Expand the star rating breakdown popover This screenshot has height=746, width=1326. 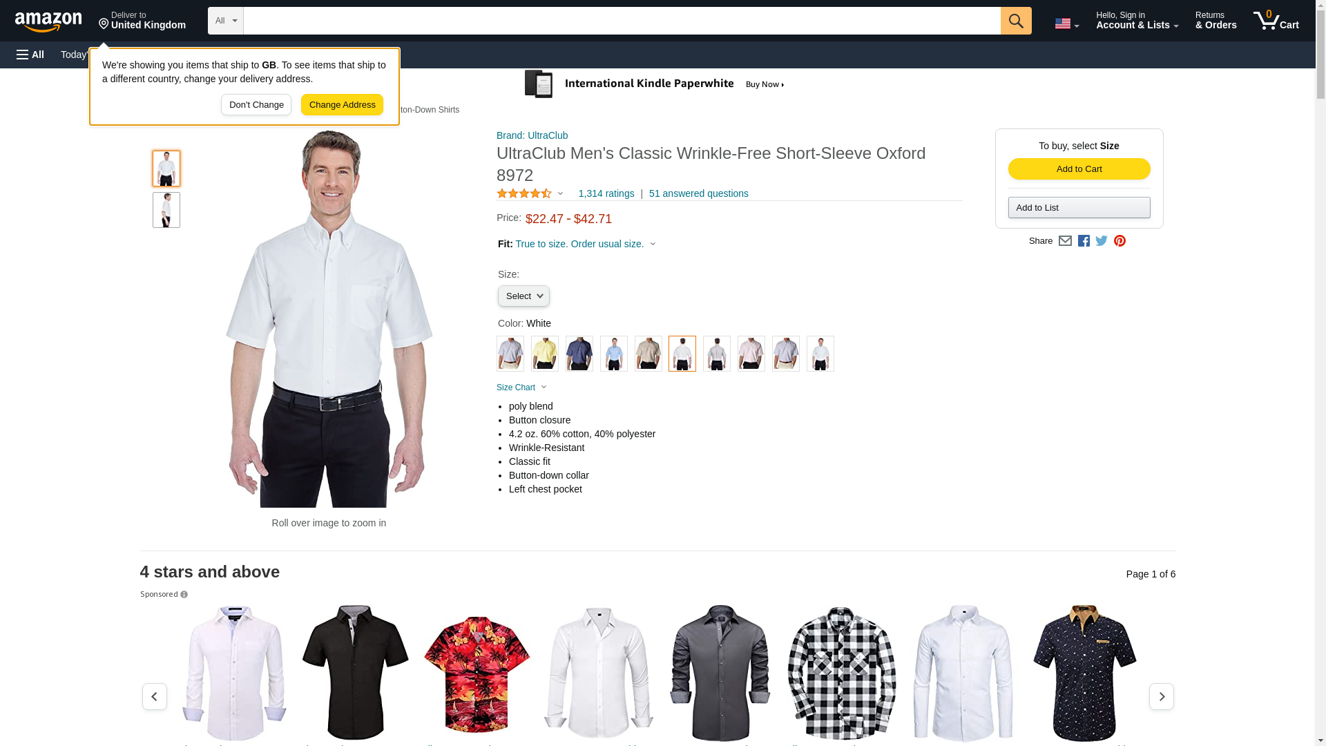pyautogui.click(x=530, y=194)
